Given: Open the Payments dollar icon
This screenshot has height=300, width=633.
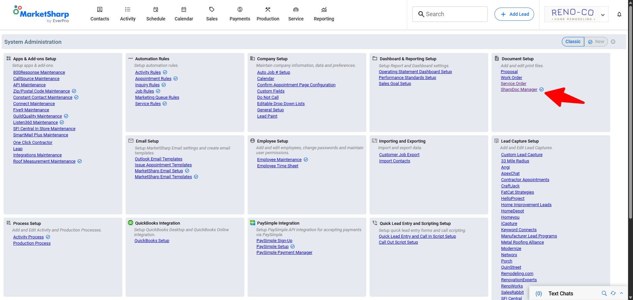Looking at the screenshot, I should pos(240,10).
